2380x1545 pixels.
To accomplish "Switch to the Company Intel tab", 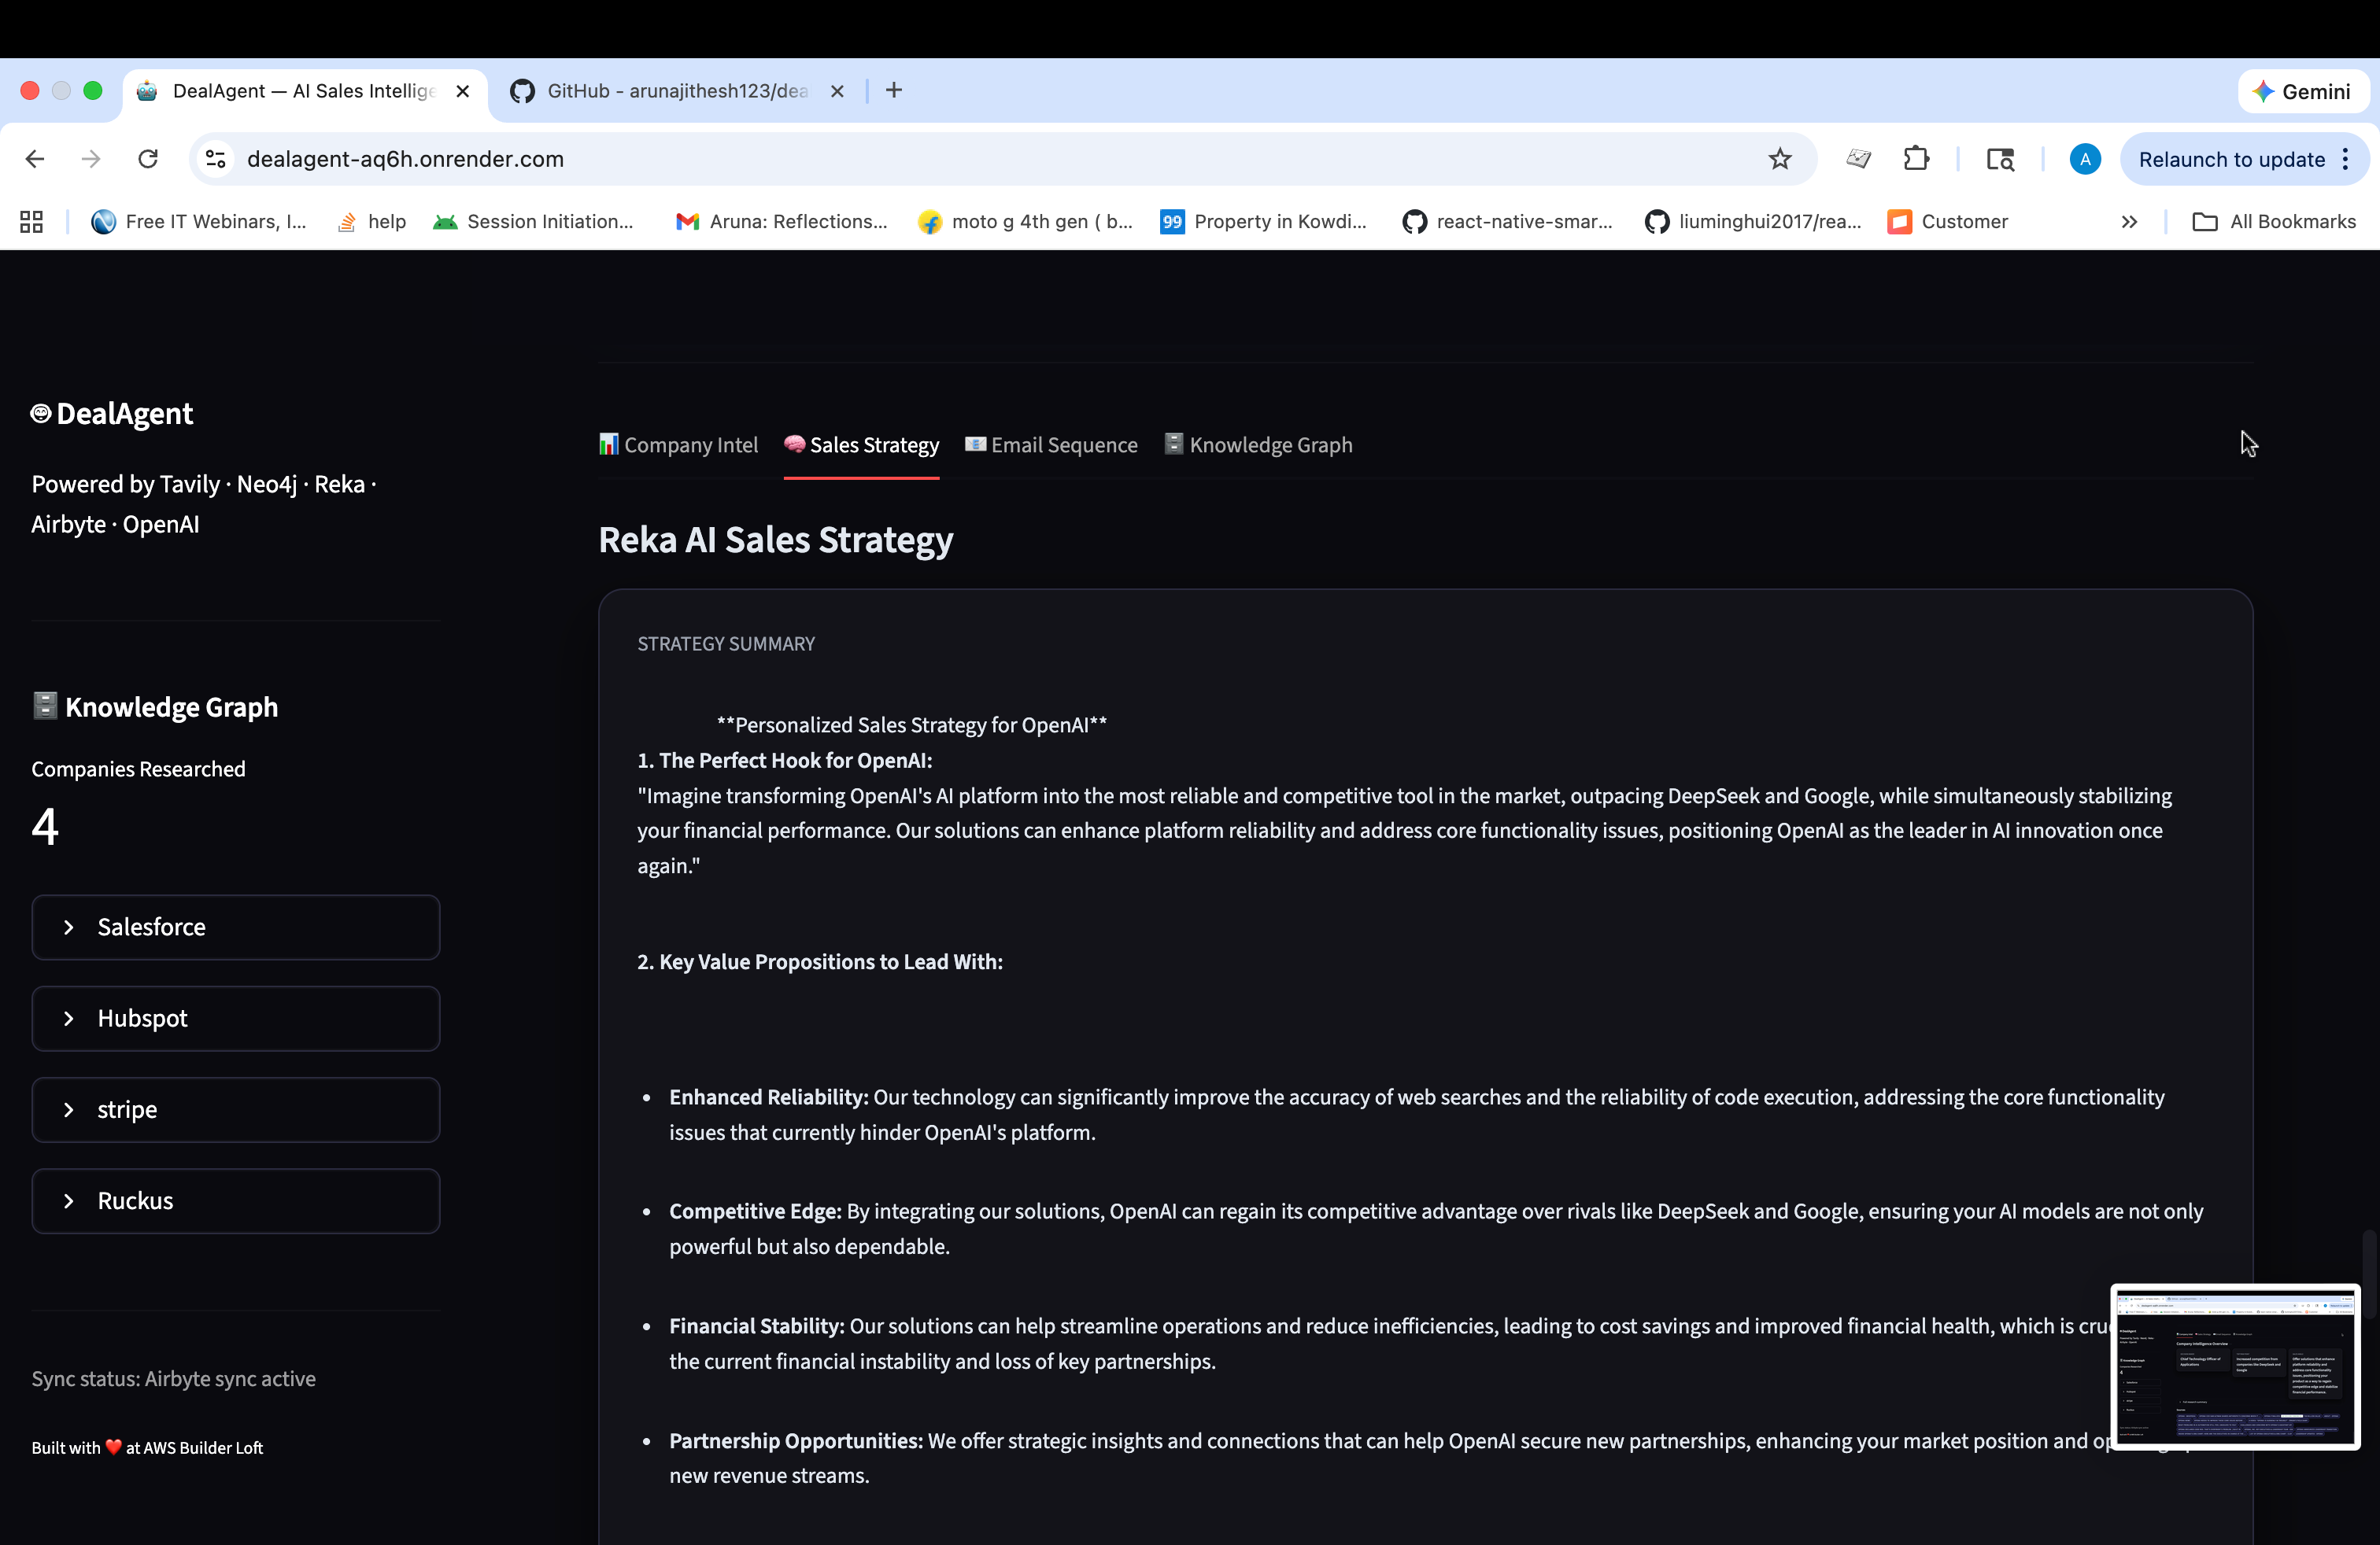I will [x=678, y=444].
